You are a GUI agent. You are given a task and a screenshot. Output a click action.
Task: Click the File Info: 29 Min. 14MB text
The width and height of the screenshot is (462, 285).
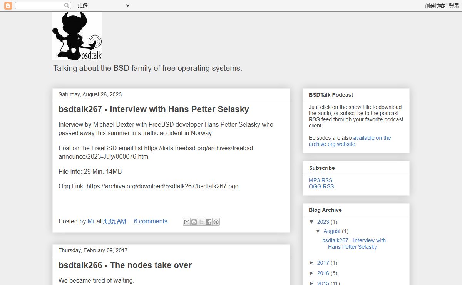pyautogui.click(x=90, y=171)
